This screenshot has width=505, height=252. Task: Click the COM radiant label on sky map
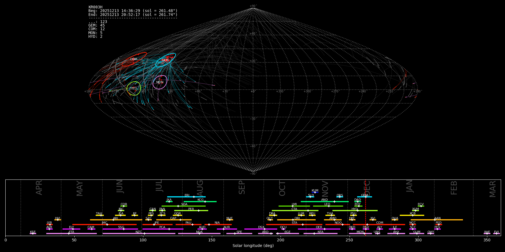tap(134, 59)
